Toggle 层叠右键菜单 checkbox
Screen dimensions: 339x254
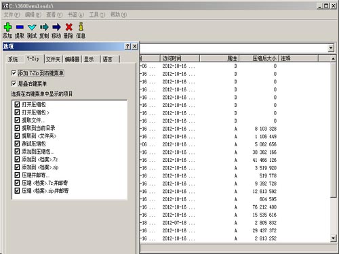click(x=14, y=83)
